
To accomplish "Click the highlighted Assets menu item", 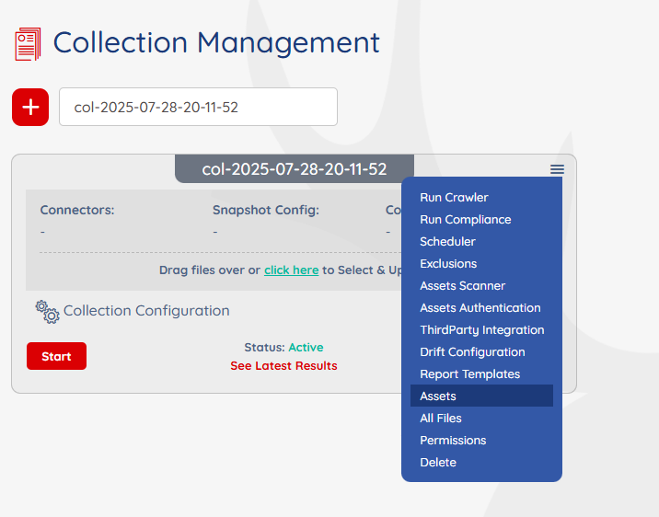I will tap(481, 396).
